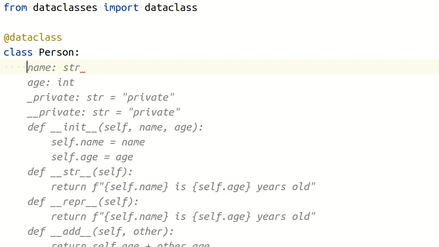This screenshot has width=439, height=247.
Task: Click the 'class' keyword
Action: (18, 52)
